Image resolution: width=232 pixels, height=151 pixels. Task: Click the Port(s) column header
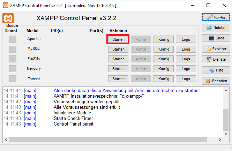tap(96, 31)
